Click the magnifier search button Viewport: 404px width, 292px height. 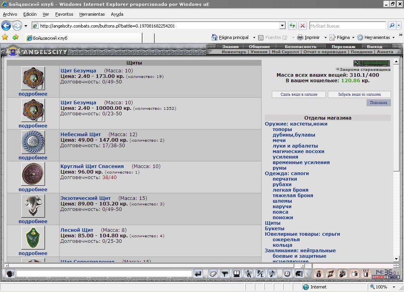392,26
